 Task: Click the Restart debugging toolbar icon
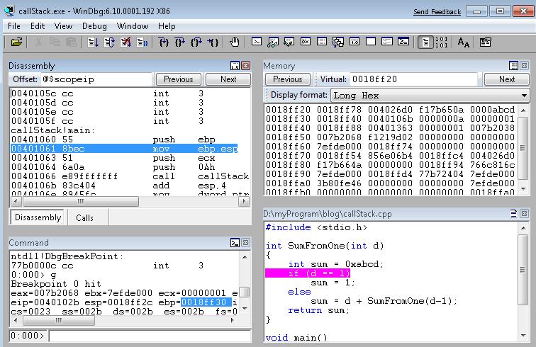109,42
